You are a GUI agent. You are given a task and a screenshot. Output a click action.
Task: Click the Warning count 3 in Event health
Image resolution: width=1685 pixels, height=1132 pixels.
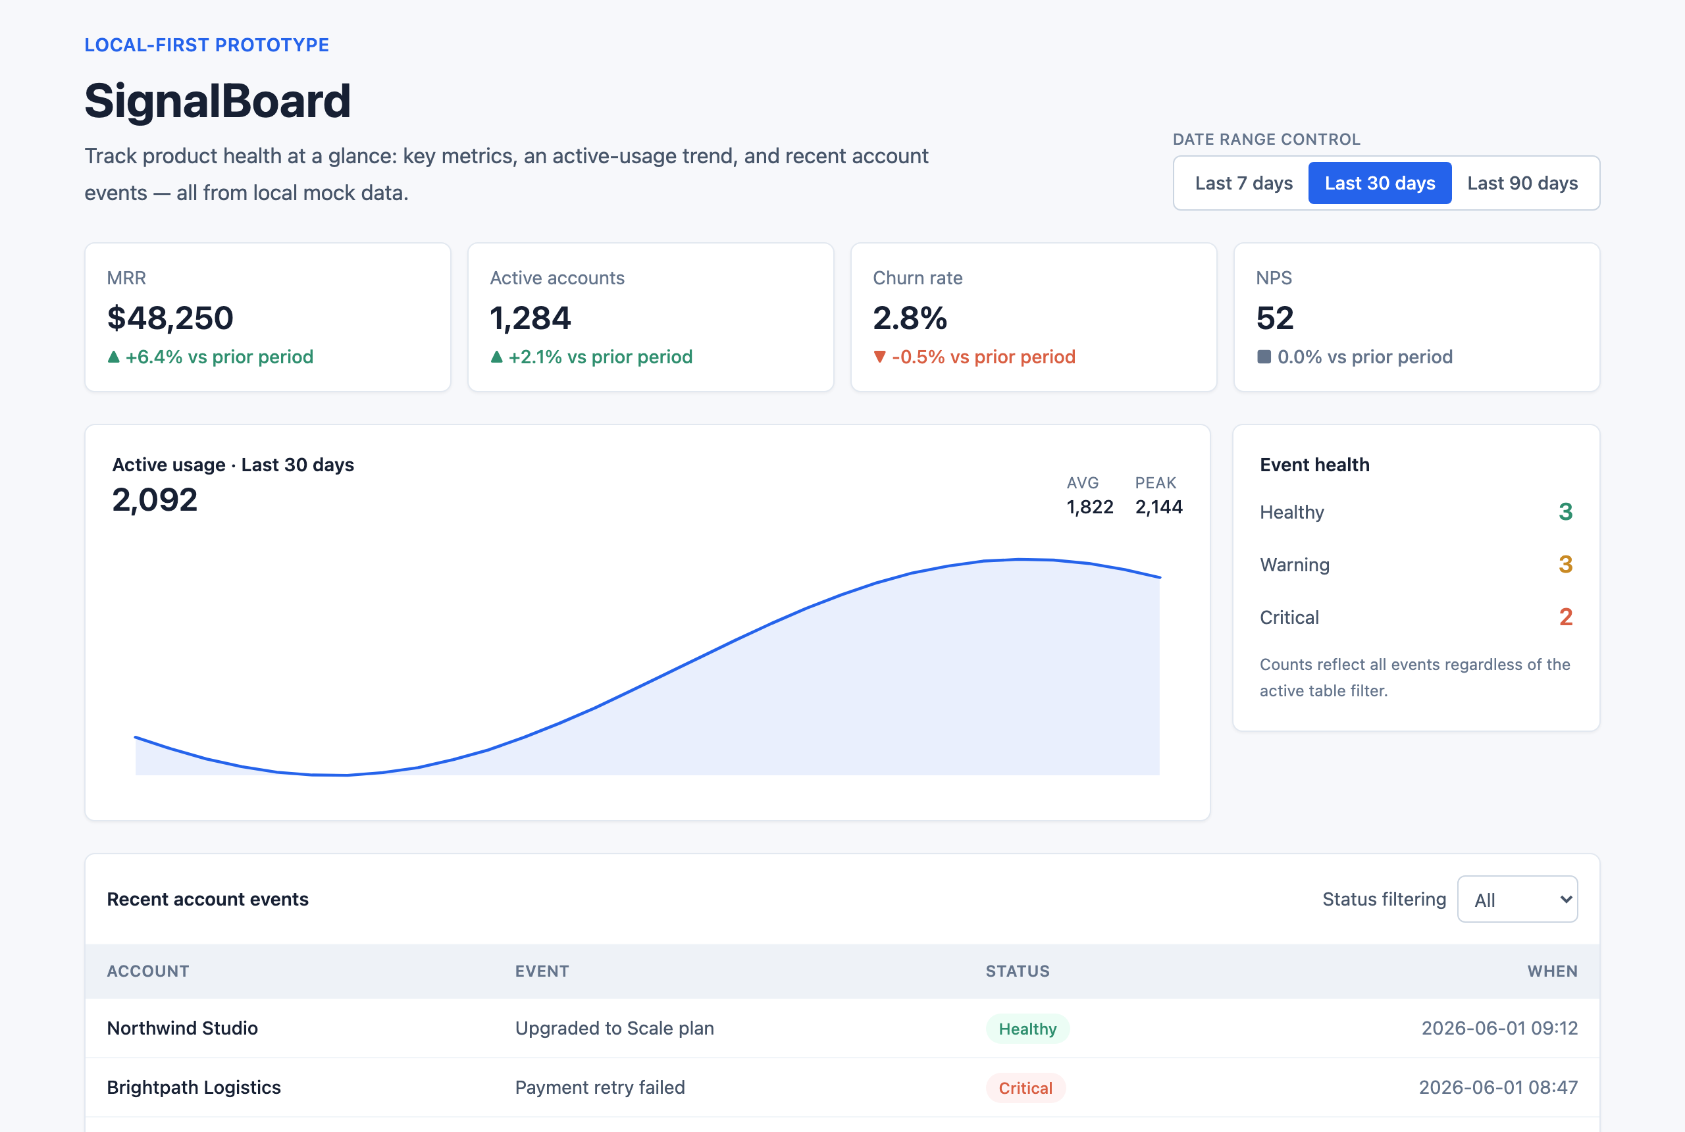1565,565
